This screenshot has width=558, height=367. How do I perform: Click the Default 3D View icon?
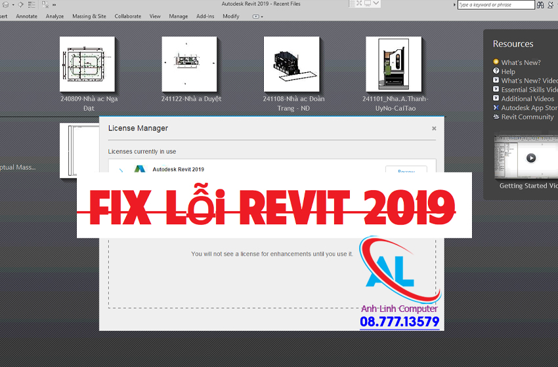point(5,5)
